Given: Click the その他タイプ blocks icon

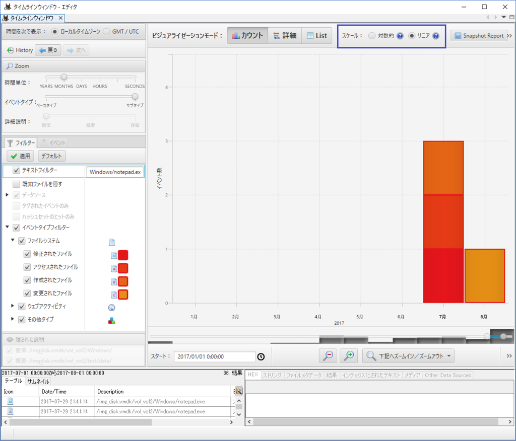Looking at the screenshot, I should point(111,321).
